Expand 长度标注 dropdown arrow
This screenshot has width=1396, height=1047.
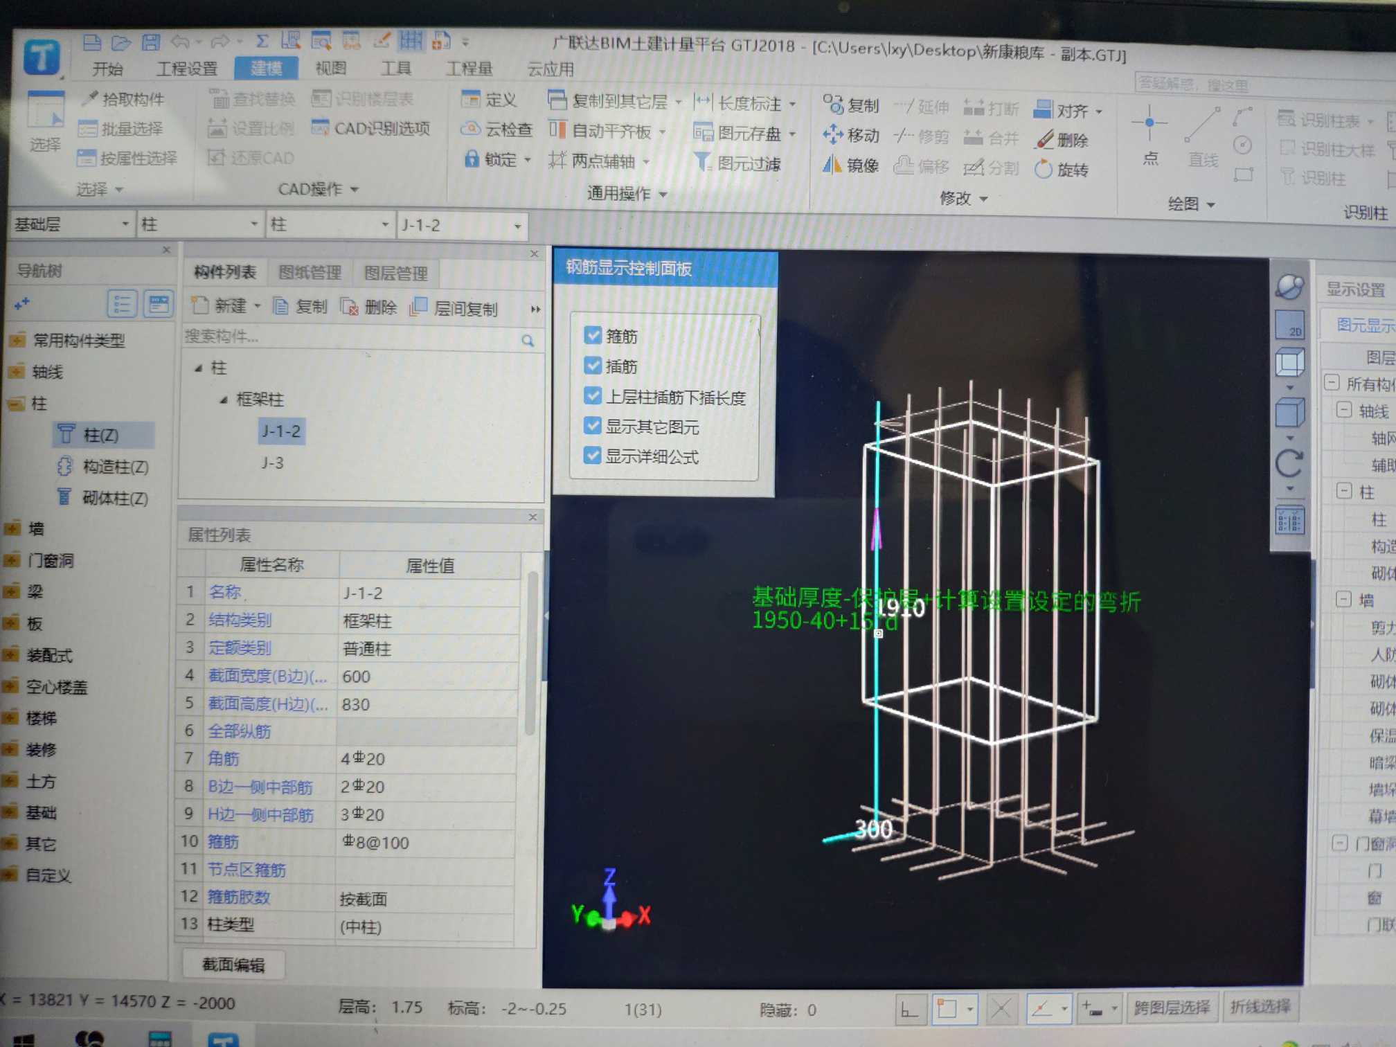[793, 105]
